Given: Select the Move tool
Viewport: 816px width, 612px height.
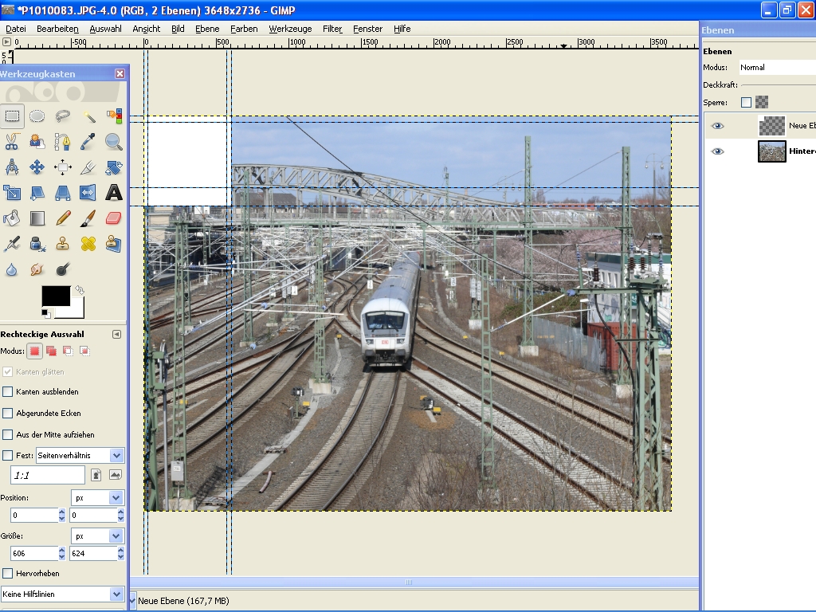Looking at the screenshot, I should [37, 167].
